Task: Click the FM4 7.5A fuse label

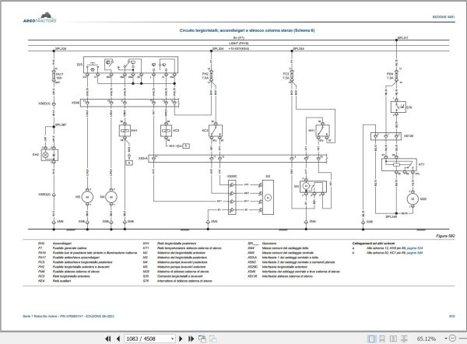Action: 390,75
